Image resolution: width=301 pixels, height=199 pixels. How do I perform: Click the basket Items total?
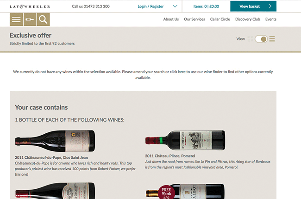pos(206,6)
